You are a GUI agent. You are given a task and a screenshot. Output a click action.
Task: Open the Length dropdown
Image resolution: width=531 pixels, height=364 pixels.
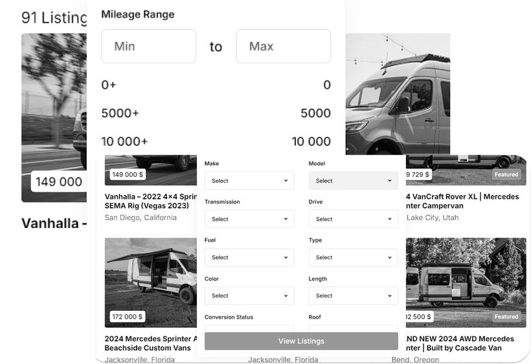click(353, 295)
